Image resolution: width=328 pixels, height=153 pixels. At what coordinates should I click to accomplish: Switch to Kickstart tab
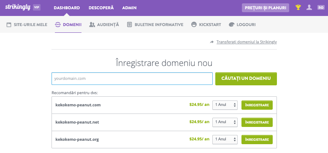coord(206,24)
